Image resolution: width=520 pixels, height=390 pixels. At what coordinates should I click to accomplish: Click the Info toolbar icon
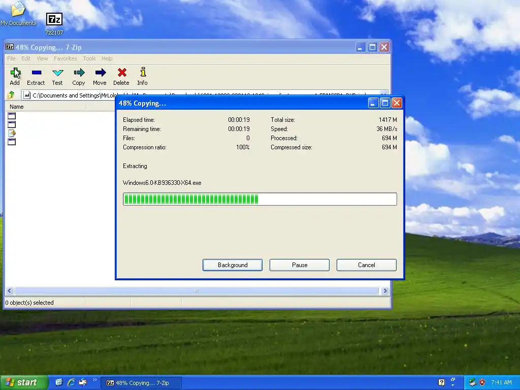coord(143,76)
